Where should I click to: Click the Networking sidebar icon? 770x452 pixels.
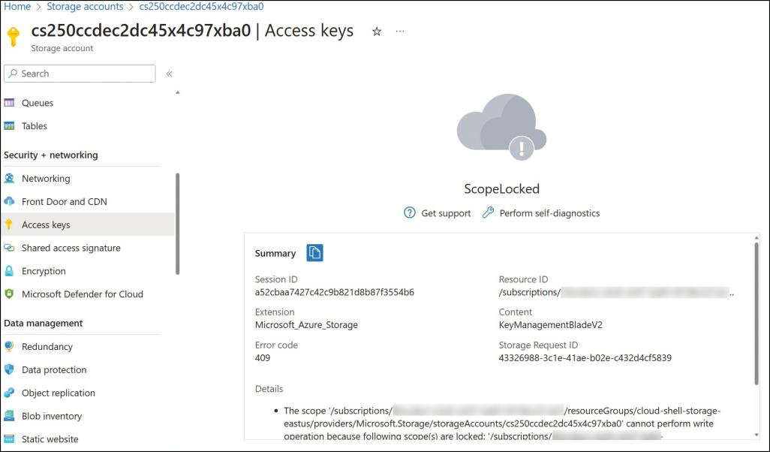coord(9,179)
